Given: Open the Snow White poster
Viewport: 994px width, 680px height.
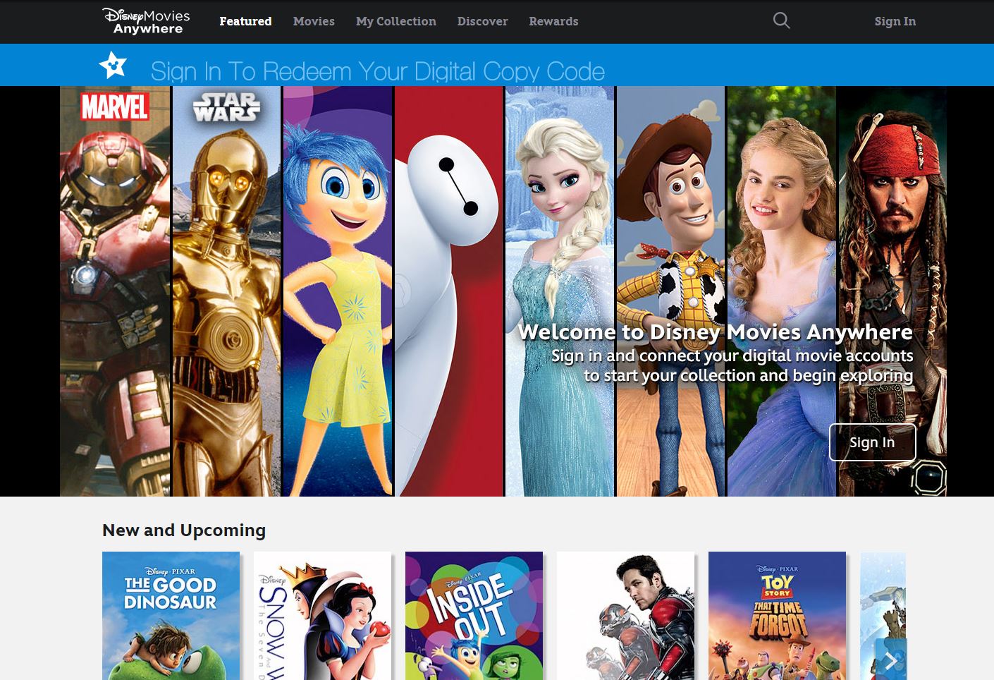Looking at the screenshot, I should [322, 616].
